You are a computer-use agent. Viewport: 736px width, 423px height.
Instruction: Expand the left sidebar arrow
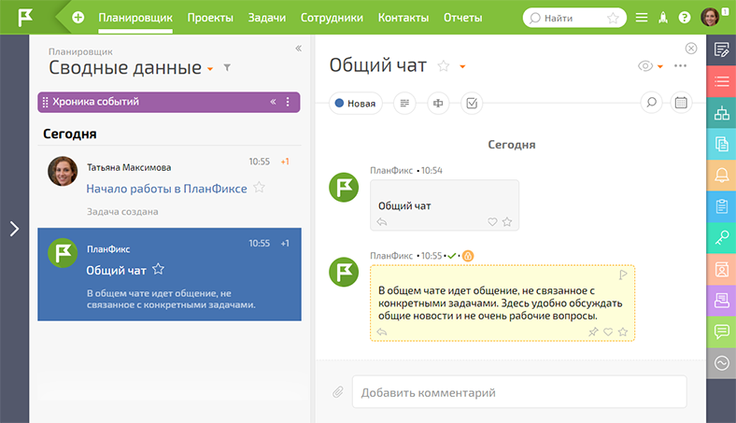tap(15, 229)
